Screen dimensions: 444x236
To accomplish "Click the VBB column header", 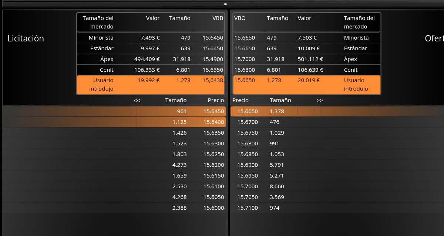I will tap(218, 18).
